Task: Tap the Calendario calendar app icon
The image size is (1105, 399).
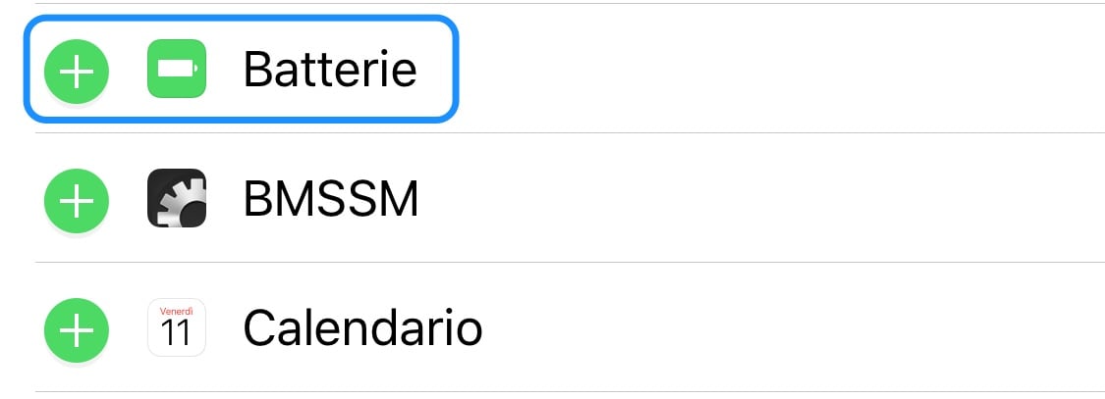Action: pos(176,327)
